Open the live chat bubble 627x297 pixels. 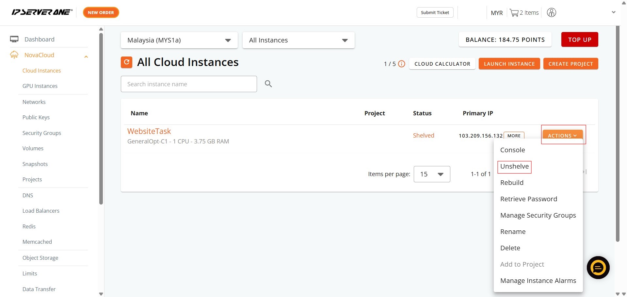point(598,268)
